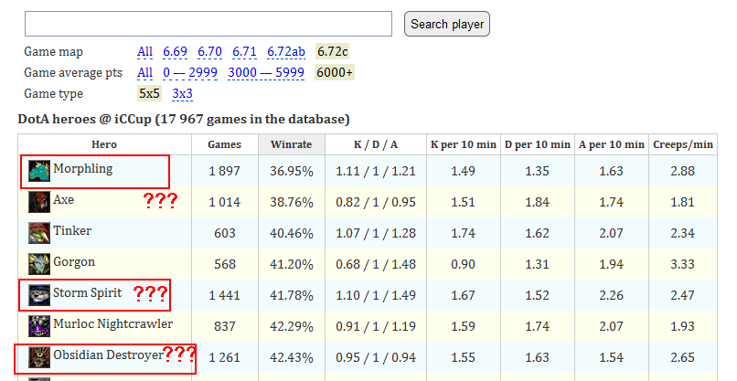This screenshot has width=737, height=381.
Task: Filter Game map to 6.69
Action: 175,52
